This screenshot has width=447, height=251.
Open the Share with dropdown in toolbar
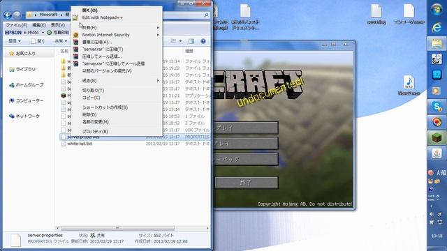point(61,41)
